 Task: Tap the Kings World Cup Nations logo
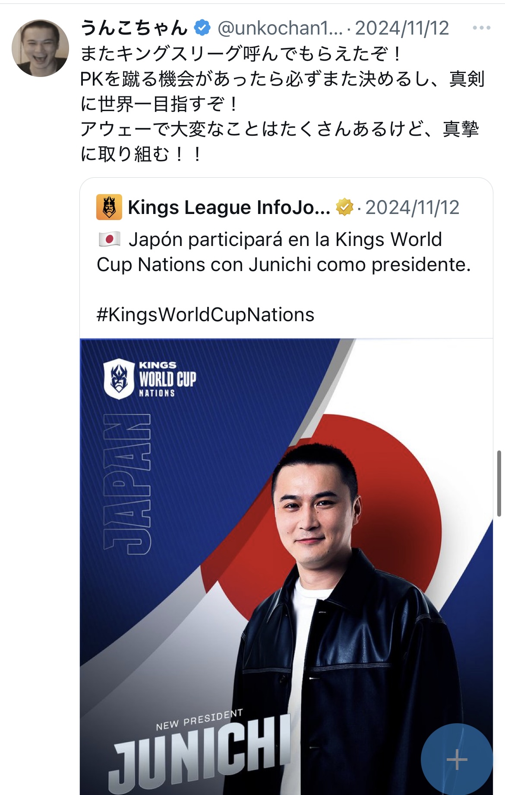[x=150, y=379]
